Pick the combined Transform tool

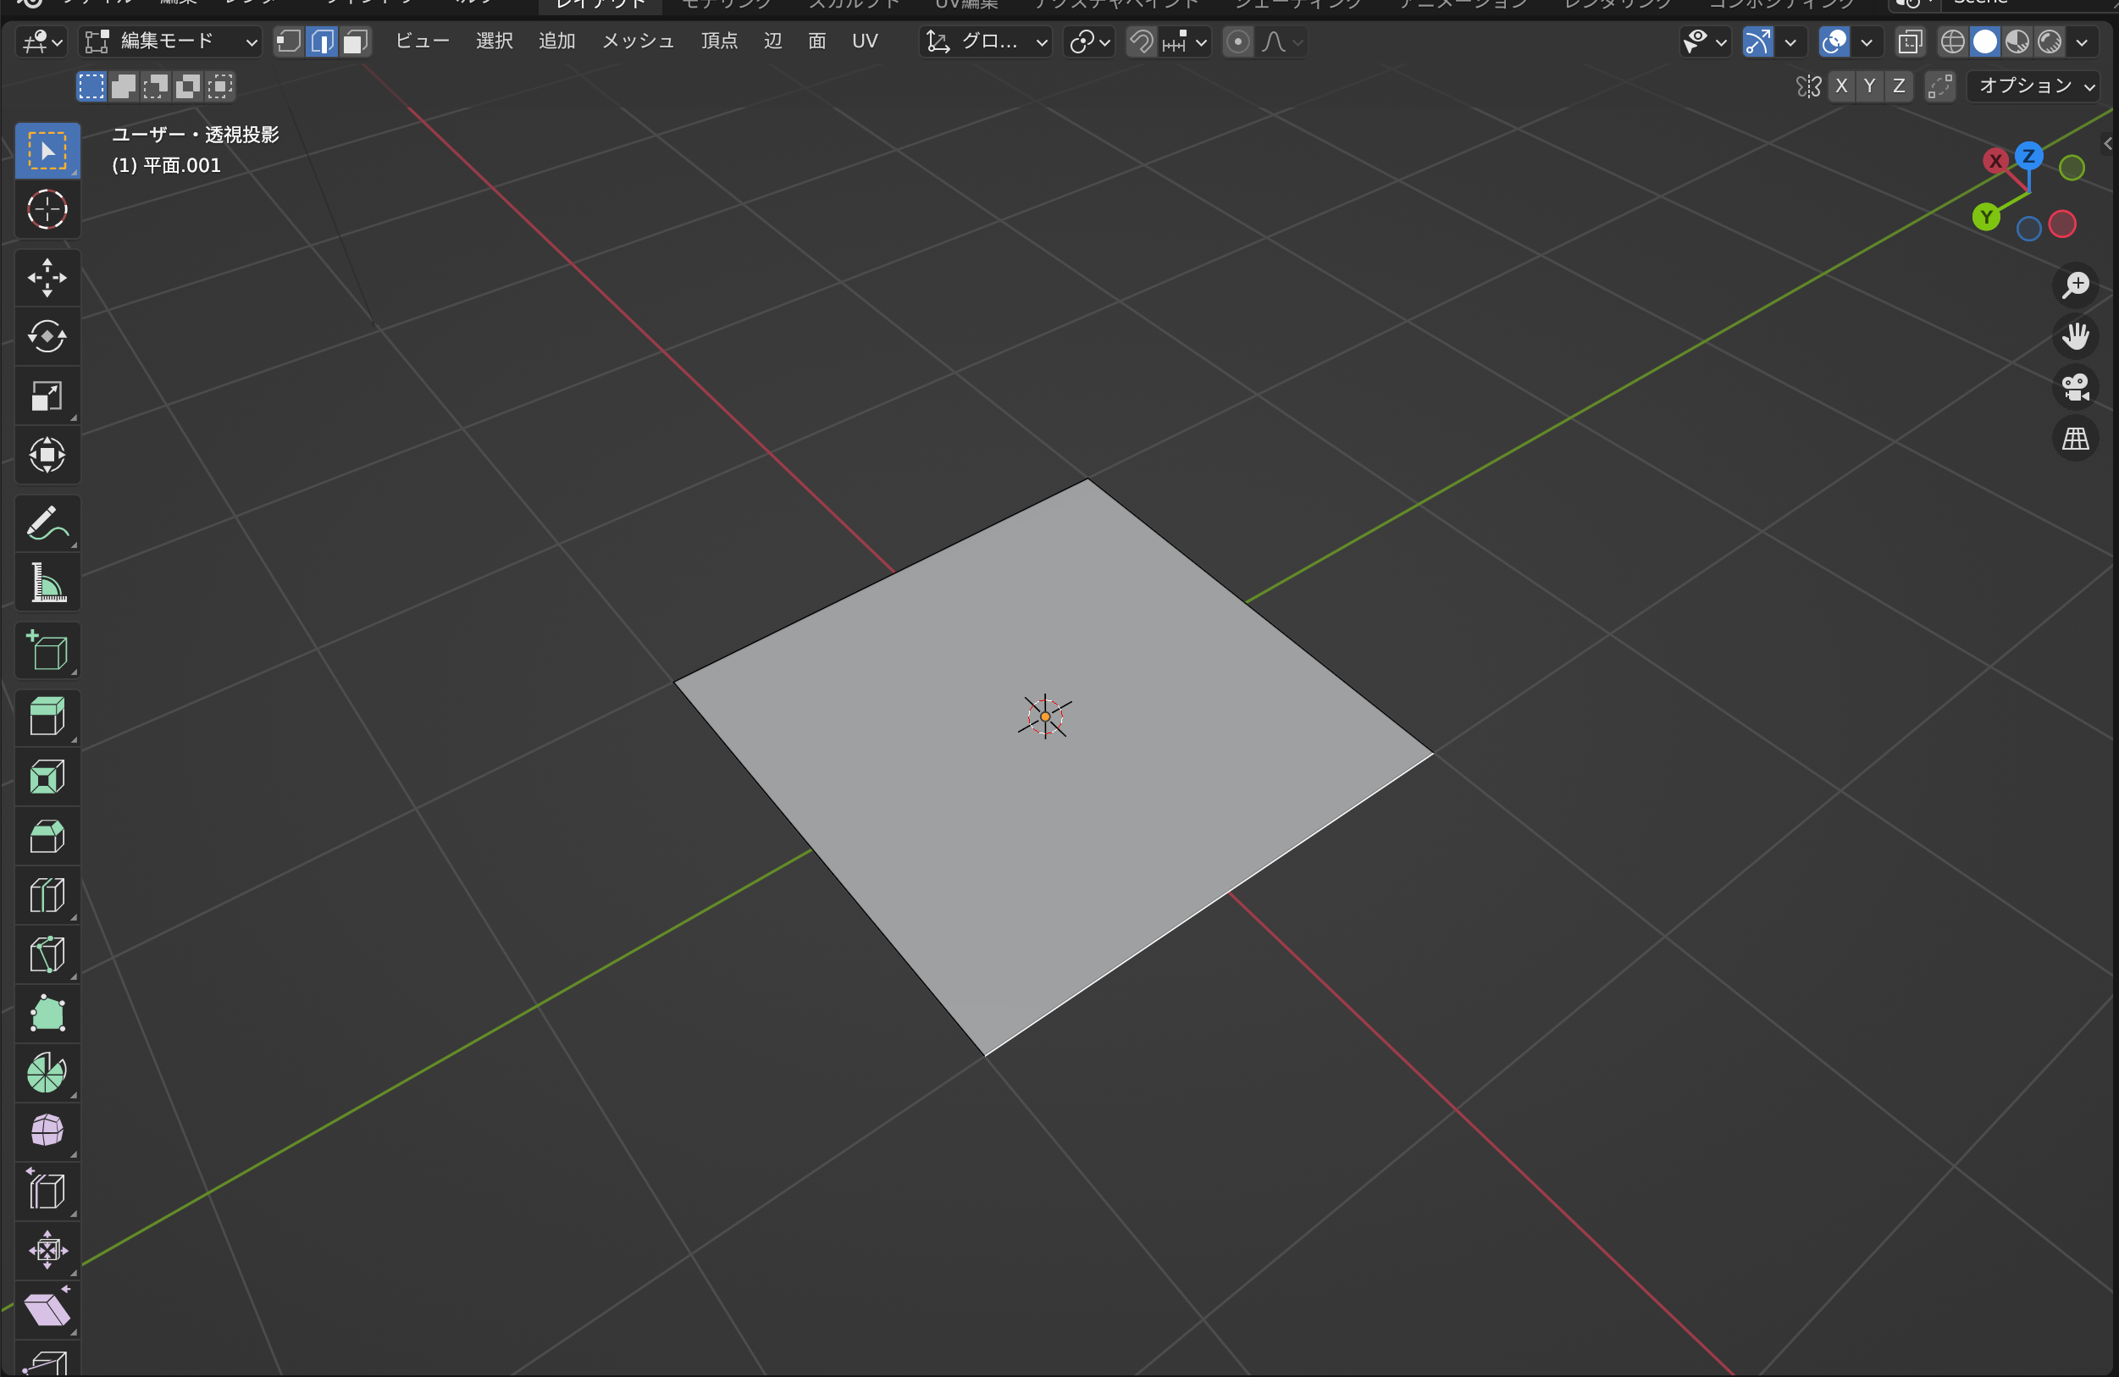point(47,455)
